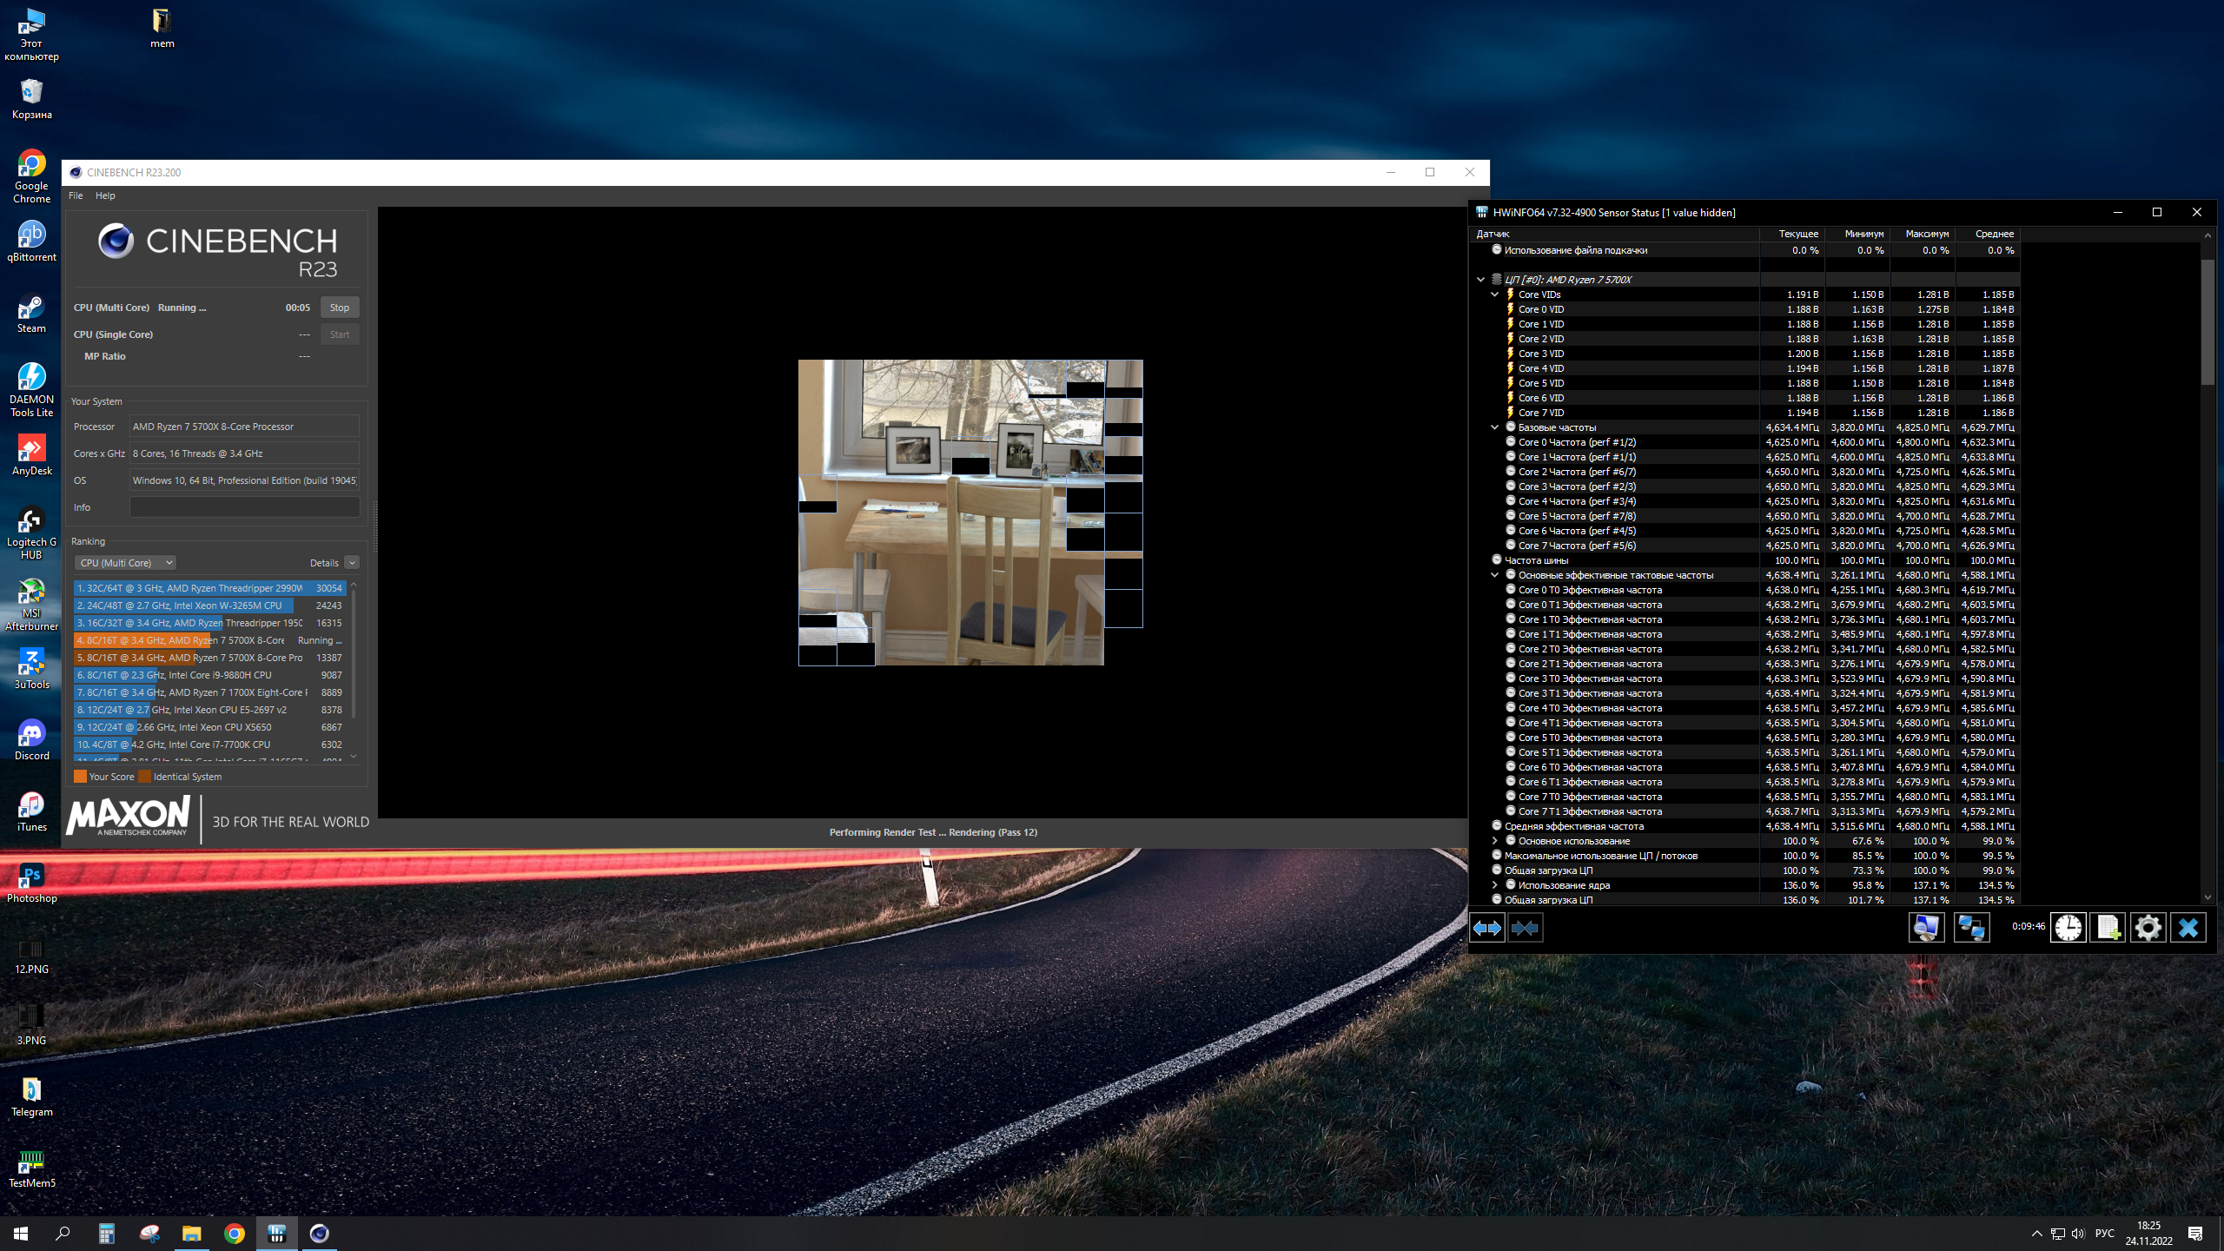The image size is (2224, 1251).
Task: Open HWiNFO sensor settings gear
Action: pyautogui.click(x=2148, y=928)
